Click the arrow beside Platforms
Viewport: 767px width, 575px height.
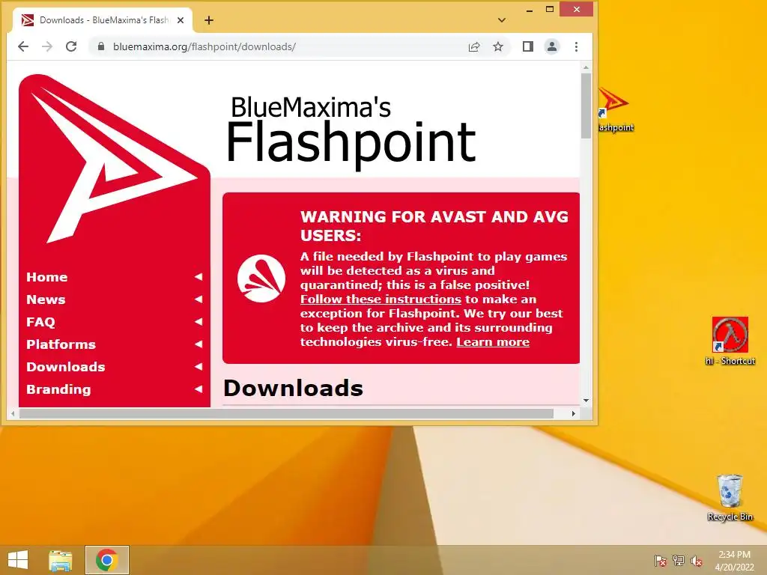click(x=198, y=344)
